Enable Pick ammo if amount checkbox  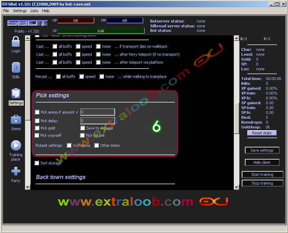coord(37,112)
